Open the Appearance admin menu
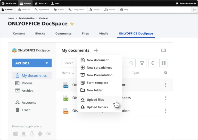The width and height of the screenshot is (198, 140). (x=42, y=10)
